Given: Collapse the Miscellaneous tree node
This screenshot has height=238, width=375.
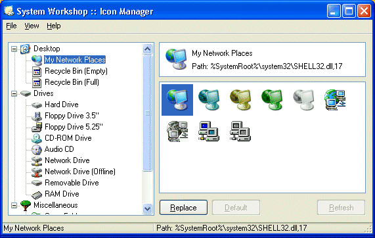Looking at the screenshot, I should point(14,205).
